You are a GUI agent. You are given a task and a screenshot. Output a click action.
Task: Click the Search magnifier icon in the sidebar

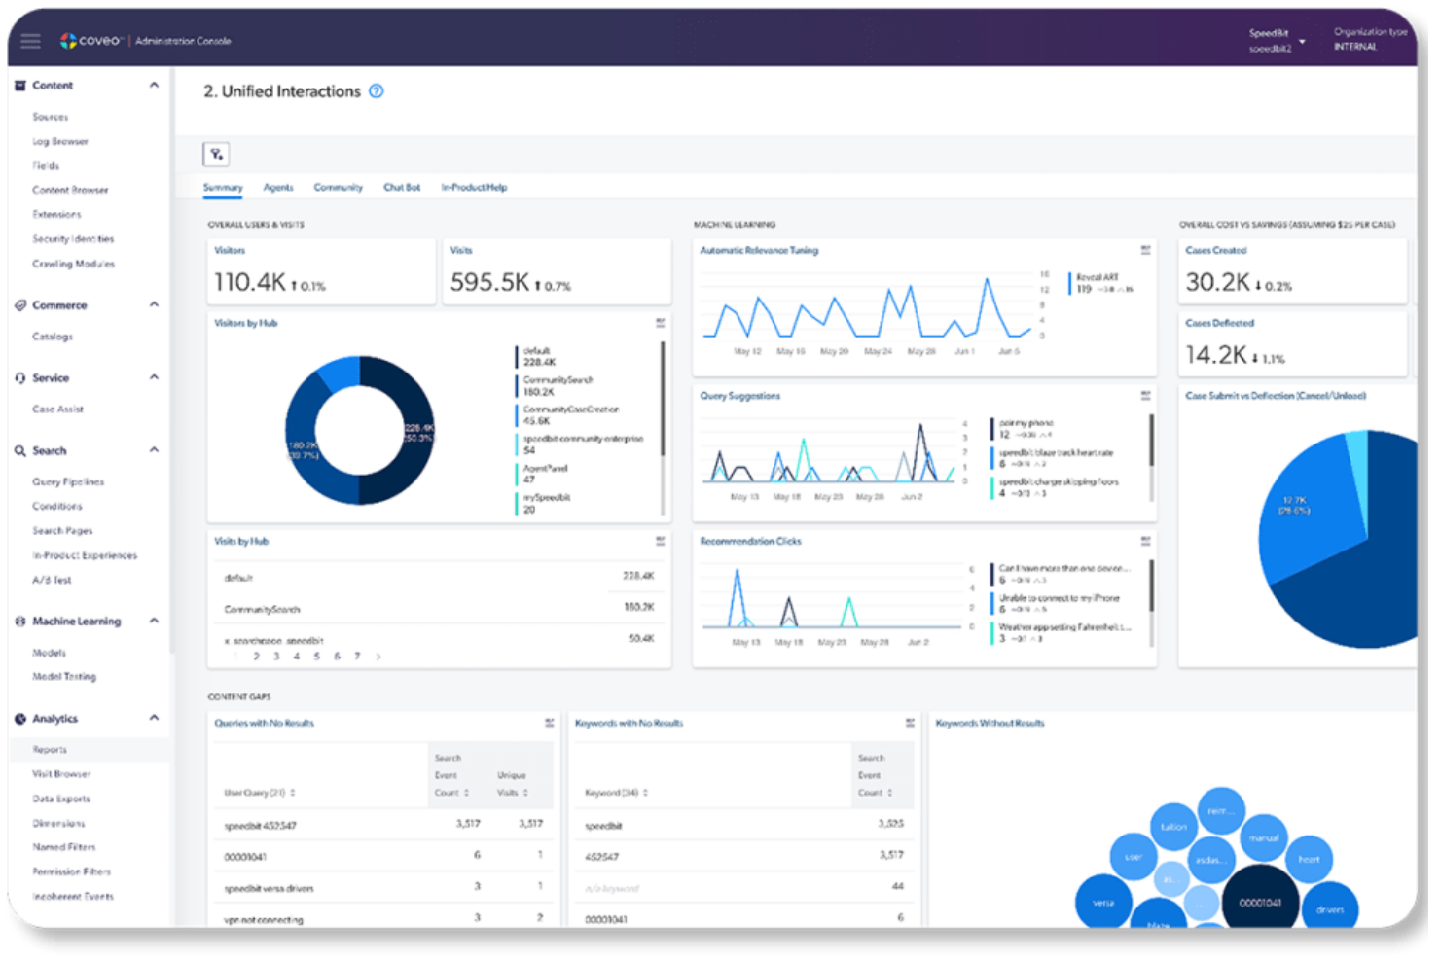[20, 450]
